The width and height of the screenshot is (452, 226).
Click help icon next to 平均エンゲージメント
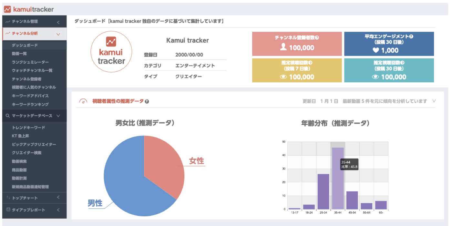click(x=411, y=36)
